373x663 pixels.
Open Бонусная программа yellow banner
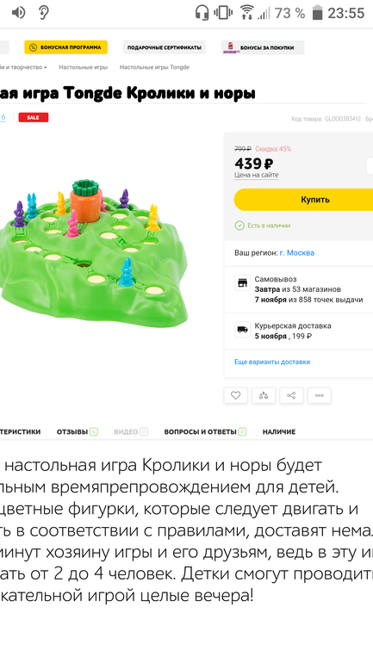66,47
